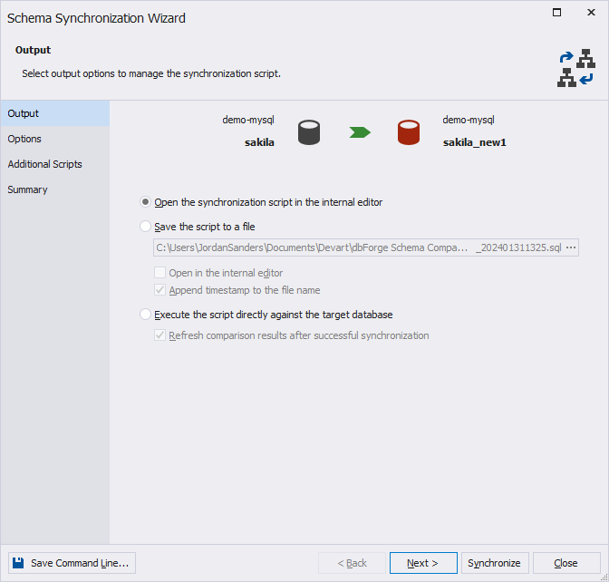This screenshot has width=609, height=582.
Task: Click the source database name sakila
Action: tap(259, 142)
